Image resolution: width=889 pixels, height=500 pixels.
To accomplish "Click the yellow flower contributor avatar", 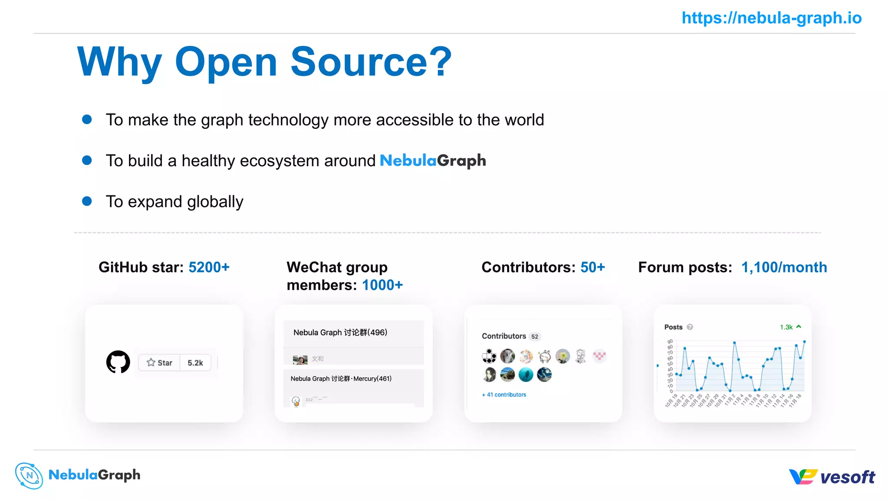I will tap(563, 356).
